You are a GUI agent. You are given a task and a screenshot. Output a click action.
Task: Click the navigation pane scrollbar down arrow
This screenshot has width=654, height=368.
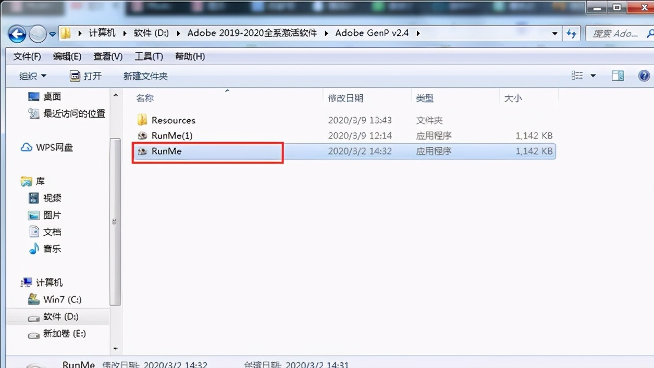[116, 349]
